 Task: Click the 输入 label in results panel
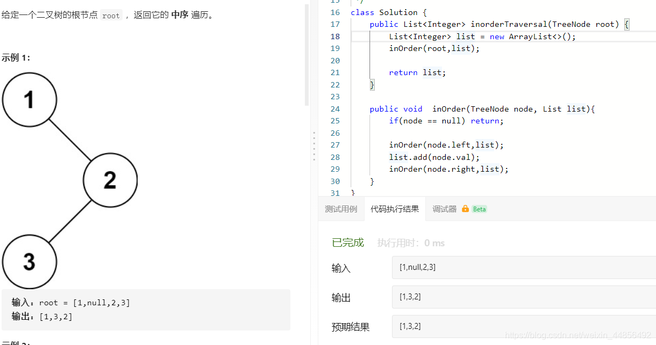click(341, 268)
